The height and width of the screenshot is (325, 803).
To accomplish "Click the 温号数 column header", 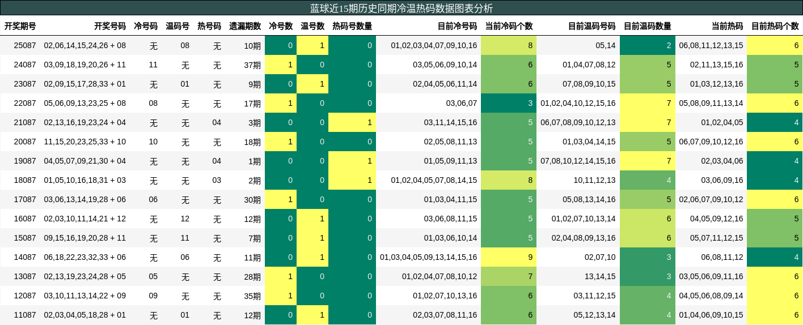I will point(312,26).
